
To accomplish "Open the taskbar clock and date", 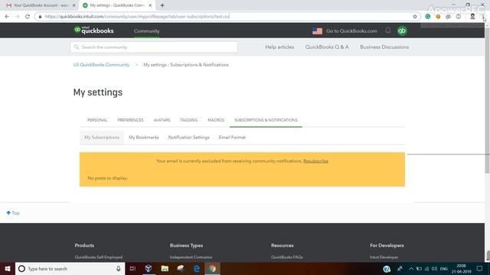I will click(x=461, y=269).
